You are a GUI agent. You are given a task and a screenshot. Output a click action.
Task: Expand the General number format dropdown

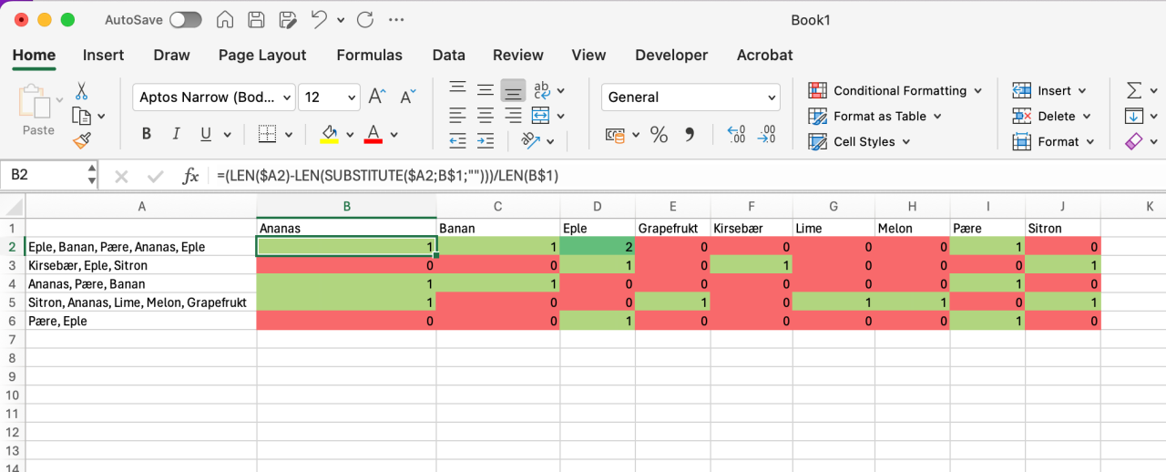[772, 97]
